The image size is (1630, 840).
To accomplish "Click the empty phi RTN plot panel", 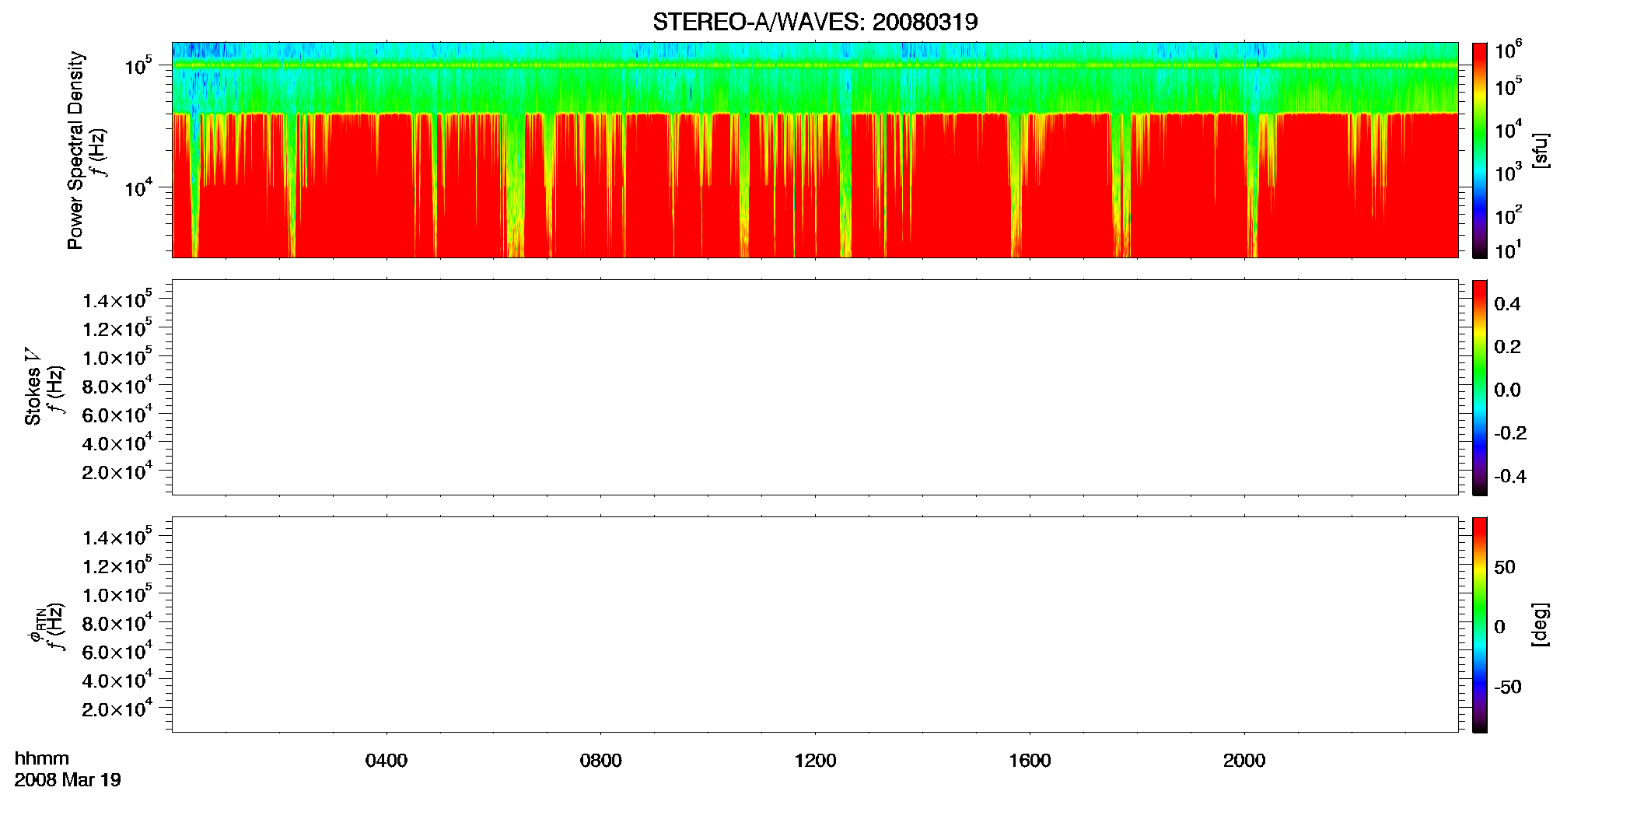I will (x=815, y=625).
